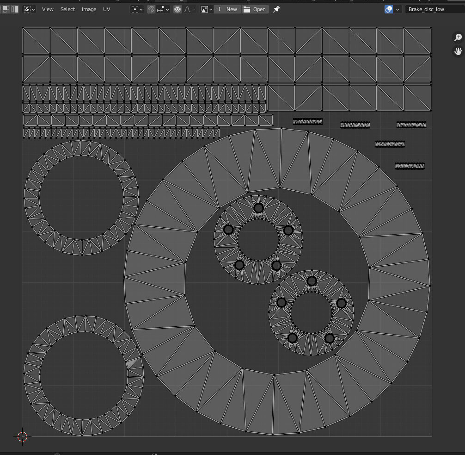The height and width of the screenshot is (455, 465).
Task: Expand the UV sticky selection mode dropdown
Action: pyautogui.click(x=30, y=9)
